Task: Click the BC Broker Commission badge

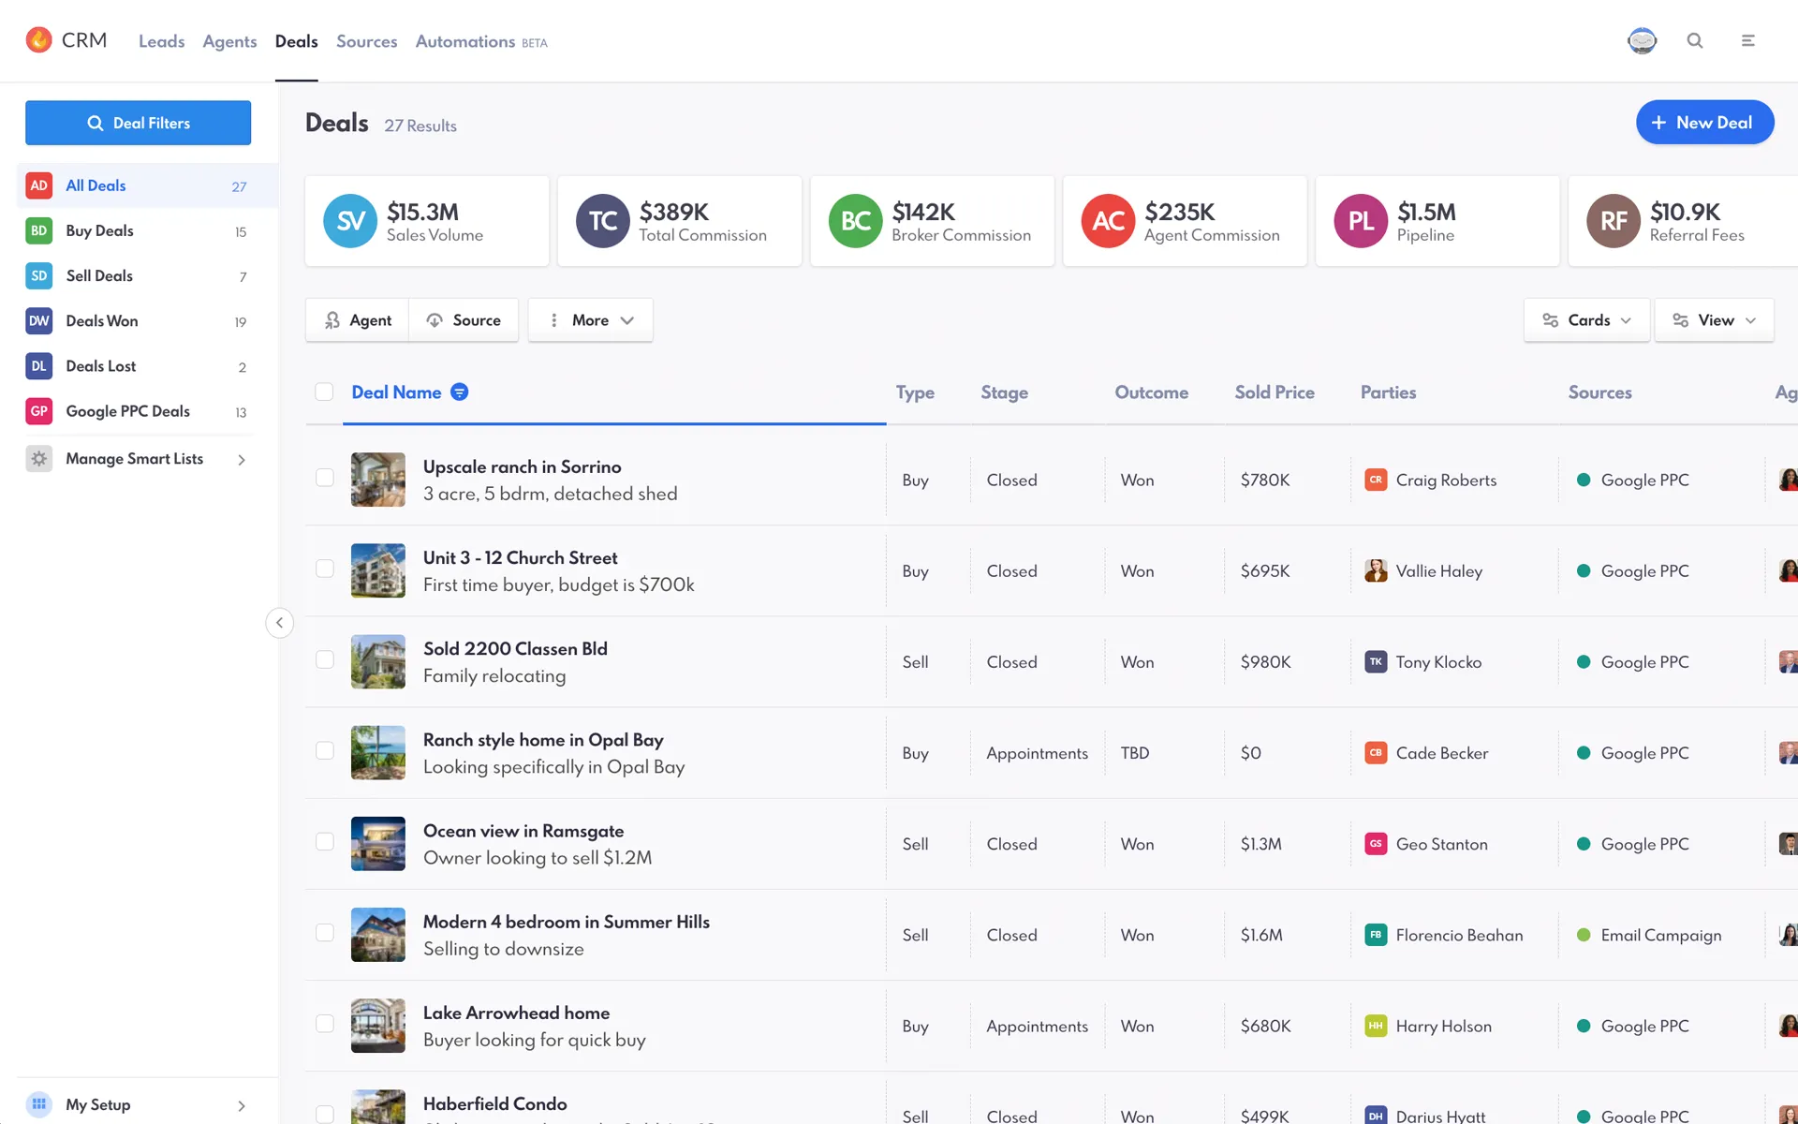Action: coord(856,221)
